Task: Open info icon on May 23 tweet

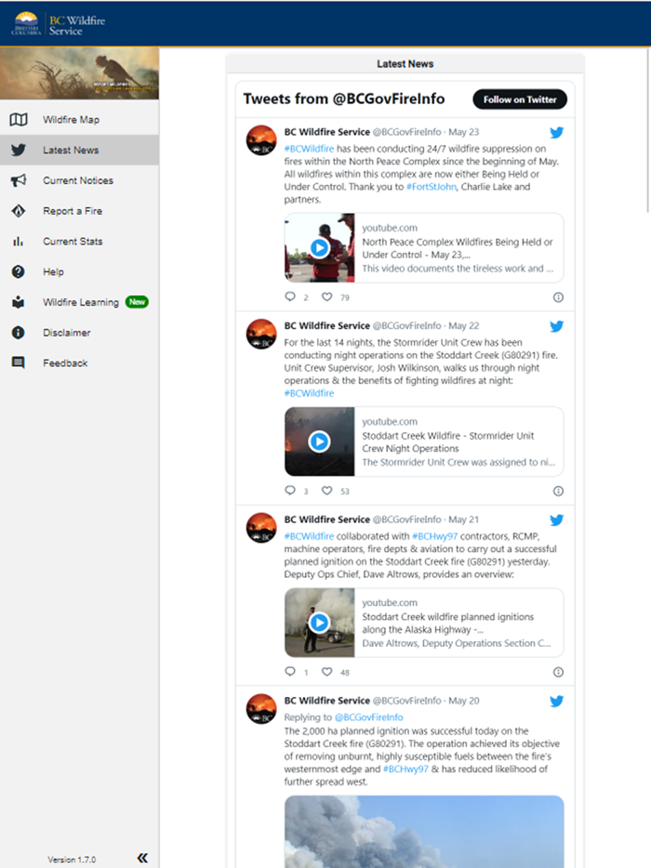Action: [x=558, y=297]
